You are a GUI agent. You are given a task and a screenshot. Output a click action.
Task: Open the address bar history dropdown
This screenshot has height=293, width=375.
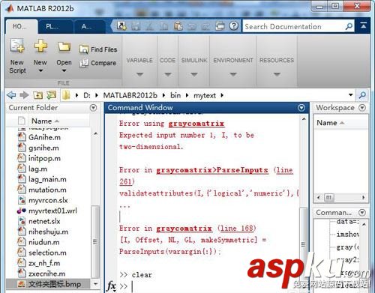[350, 95]
